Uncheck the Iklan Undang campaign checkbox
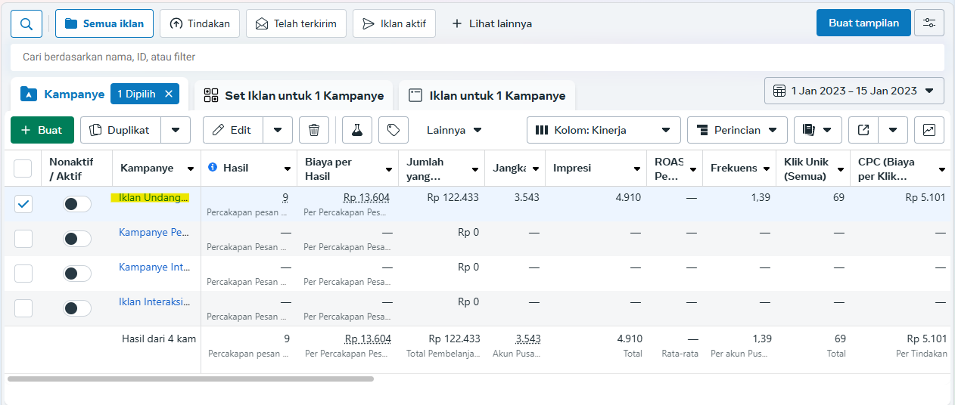 click(23, 204)
